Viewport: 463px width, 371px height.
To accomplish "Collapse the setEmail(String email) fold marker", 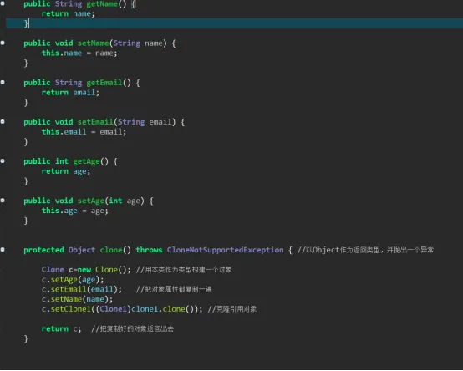I will coord(3,122).
